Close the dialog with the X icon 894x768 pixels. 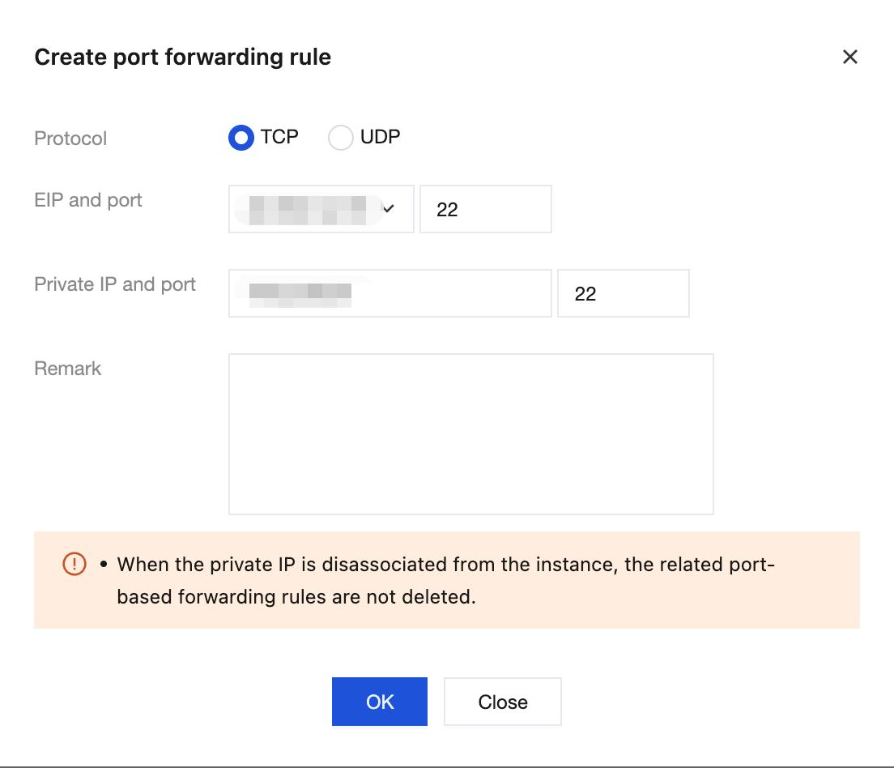(x=849, y=57)
